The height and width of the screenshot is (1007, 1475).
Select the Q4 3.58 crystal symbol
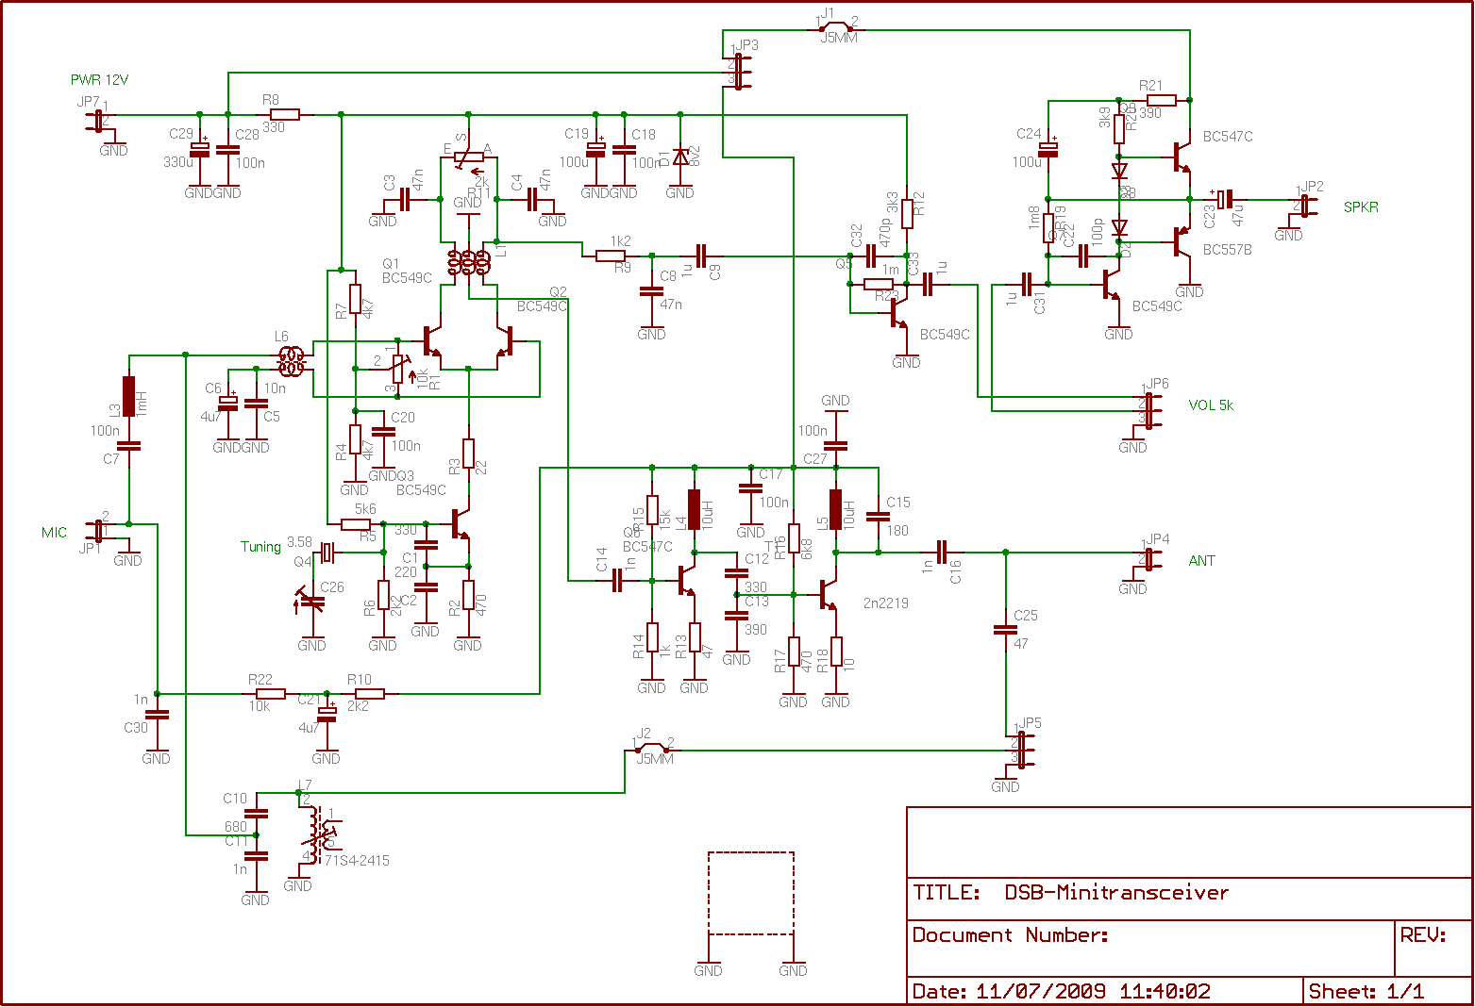(x=327, y=552)
